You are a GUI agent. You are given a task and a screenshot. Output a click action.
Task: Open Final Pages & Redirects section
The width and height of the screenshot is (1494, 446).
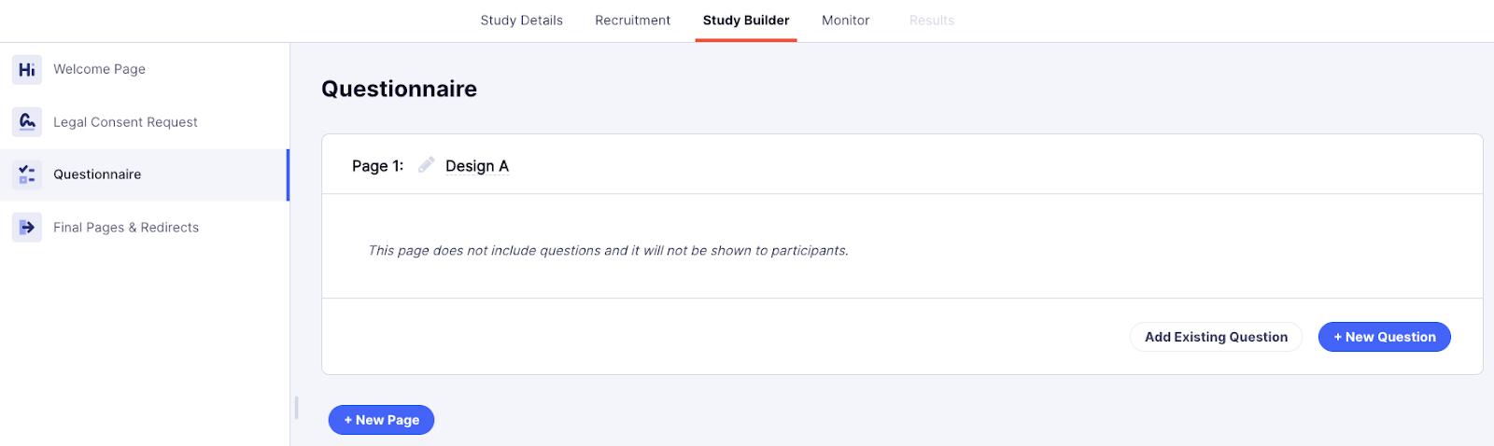[x=145, y=227]
